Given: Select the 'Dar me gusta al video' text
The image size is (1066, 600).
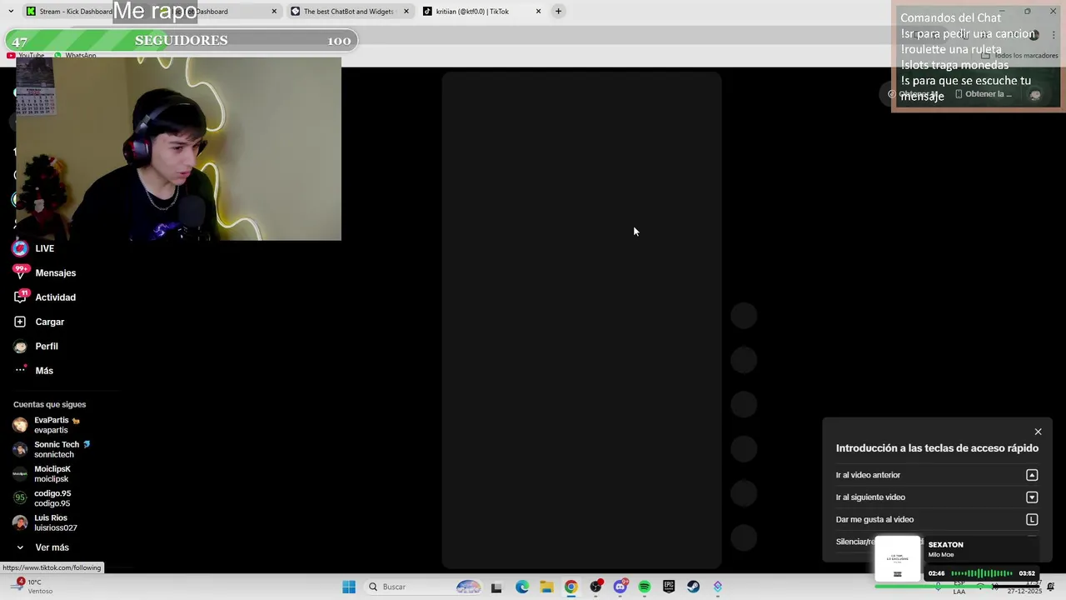Looking at the screenshot, I should (x=874, y=519).
